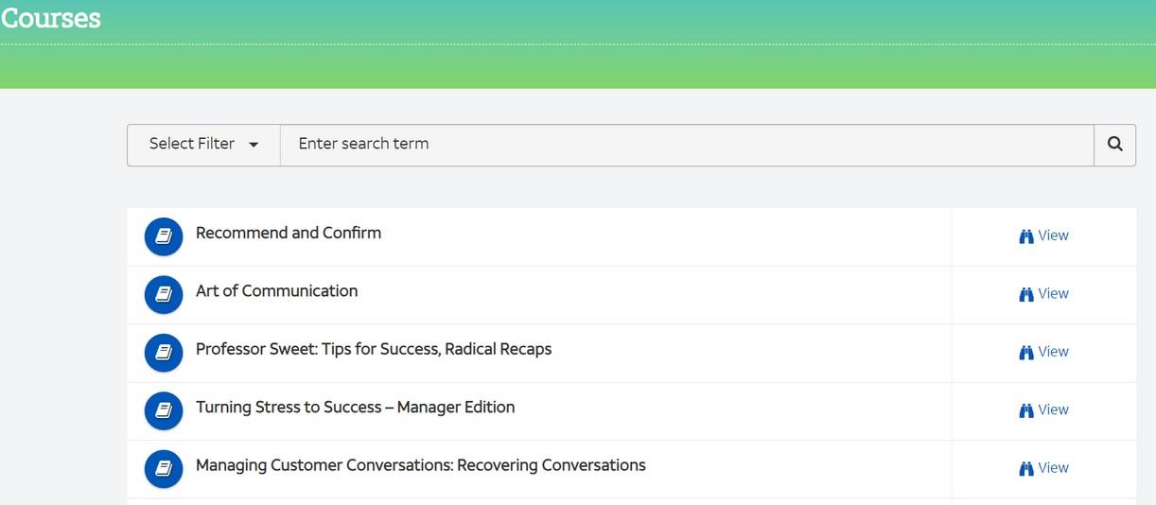
Task: Click binoculars icon for Recommend and Confirm
Action: 1026,236
